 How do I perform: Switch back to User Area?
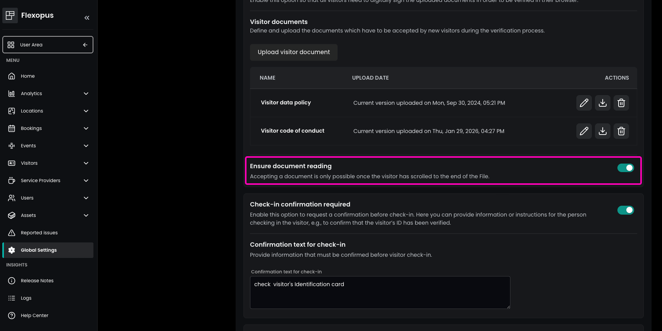(48, 45)
